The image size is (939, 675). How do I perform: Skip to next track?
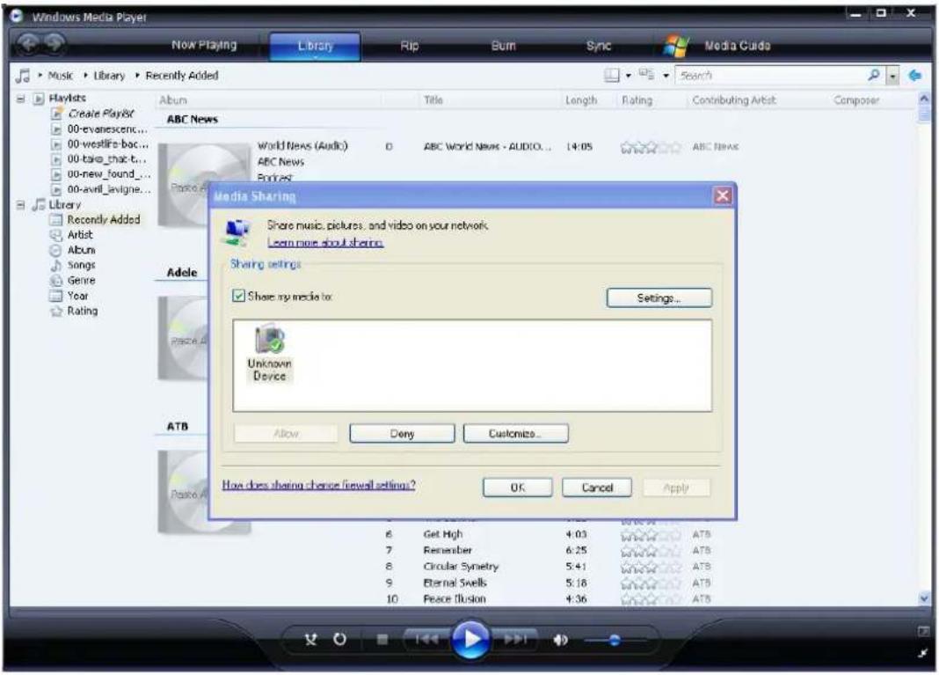click(515, 640)
